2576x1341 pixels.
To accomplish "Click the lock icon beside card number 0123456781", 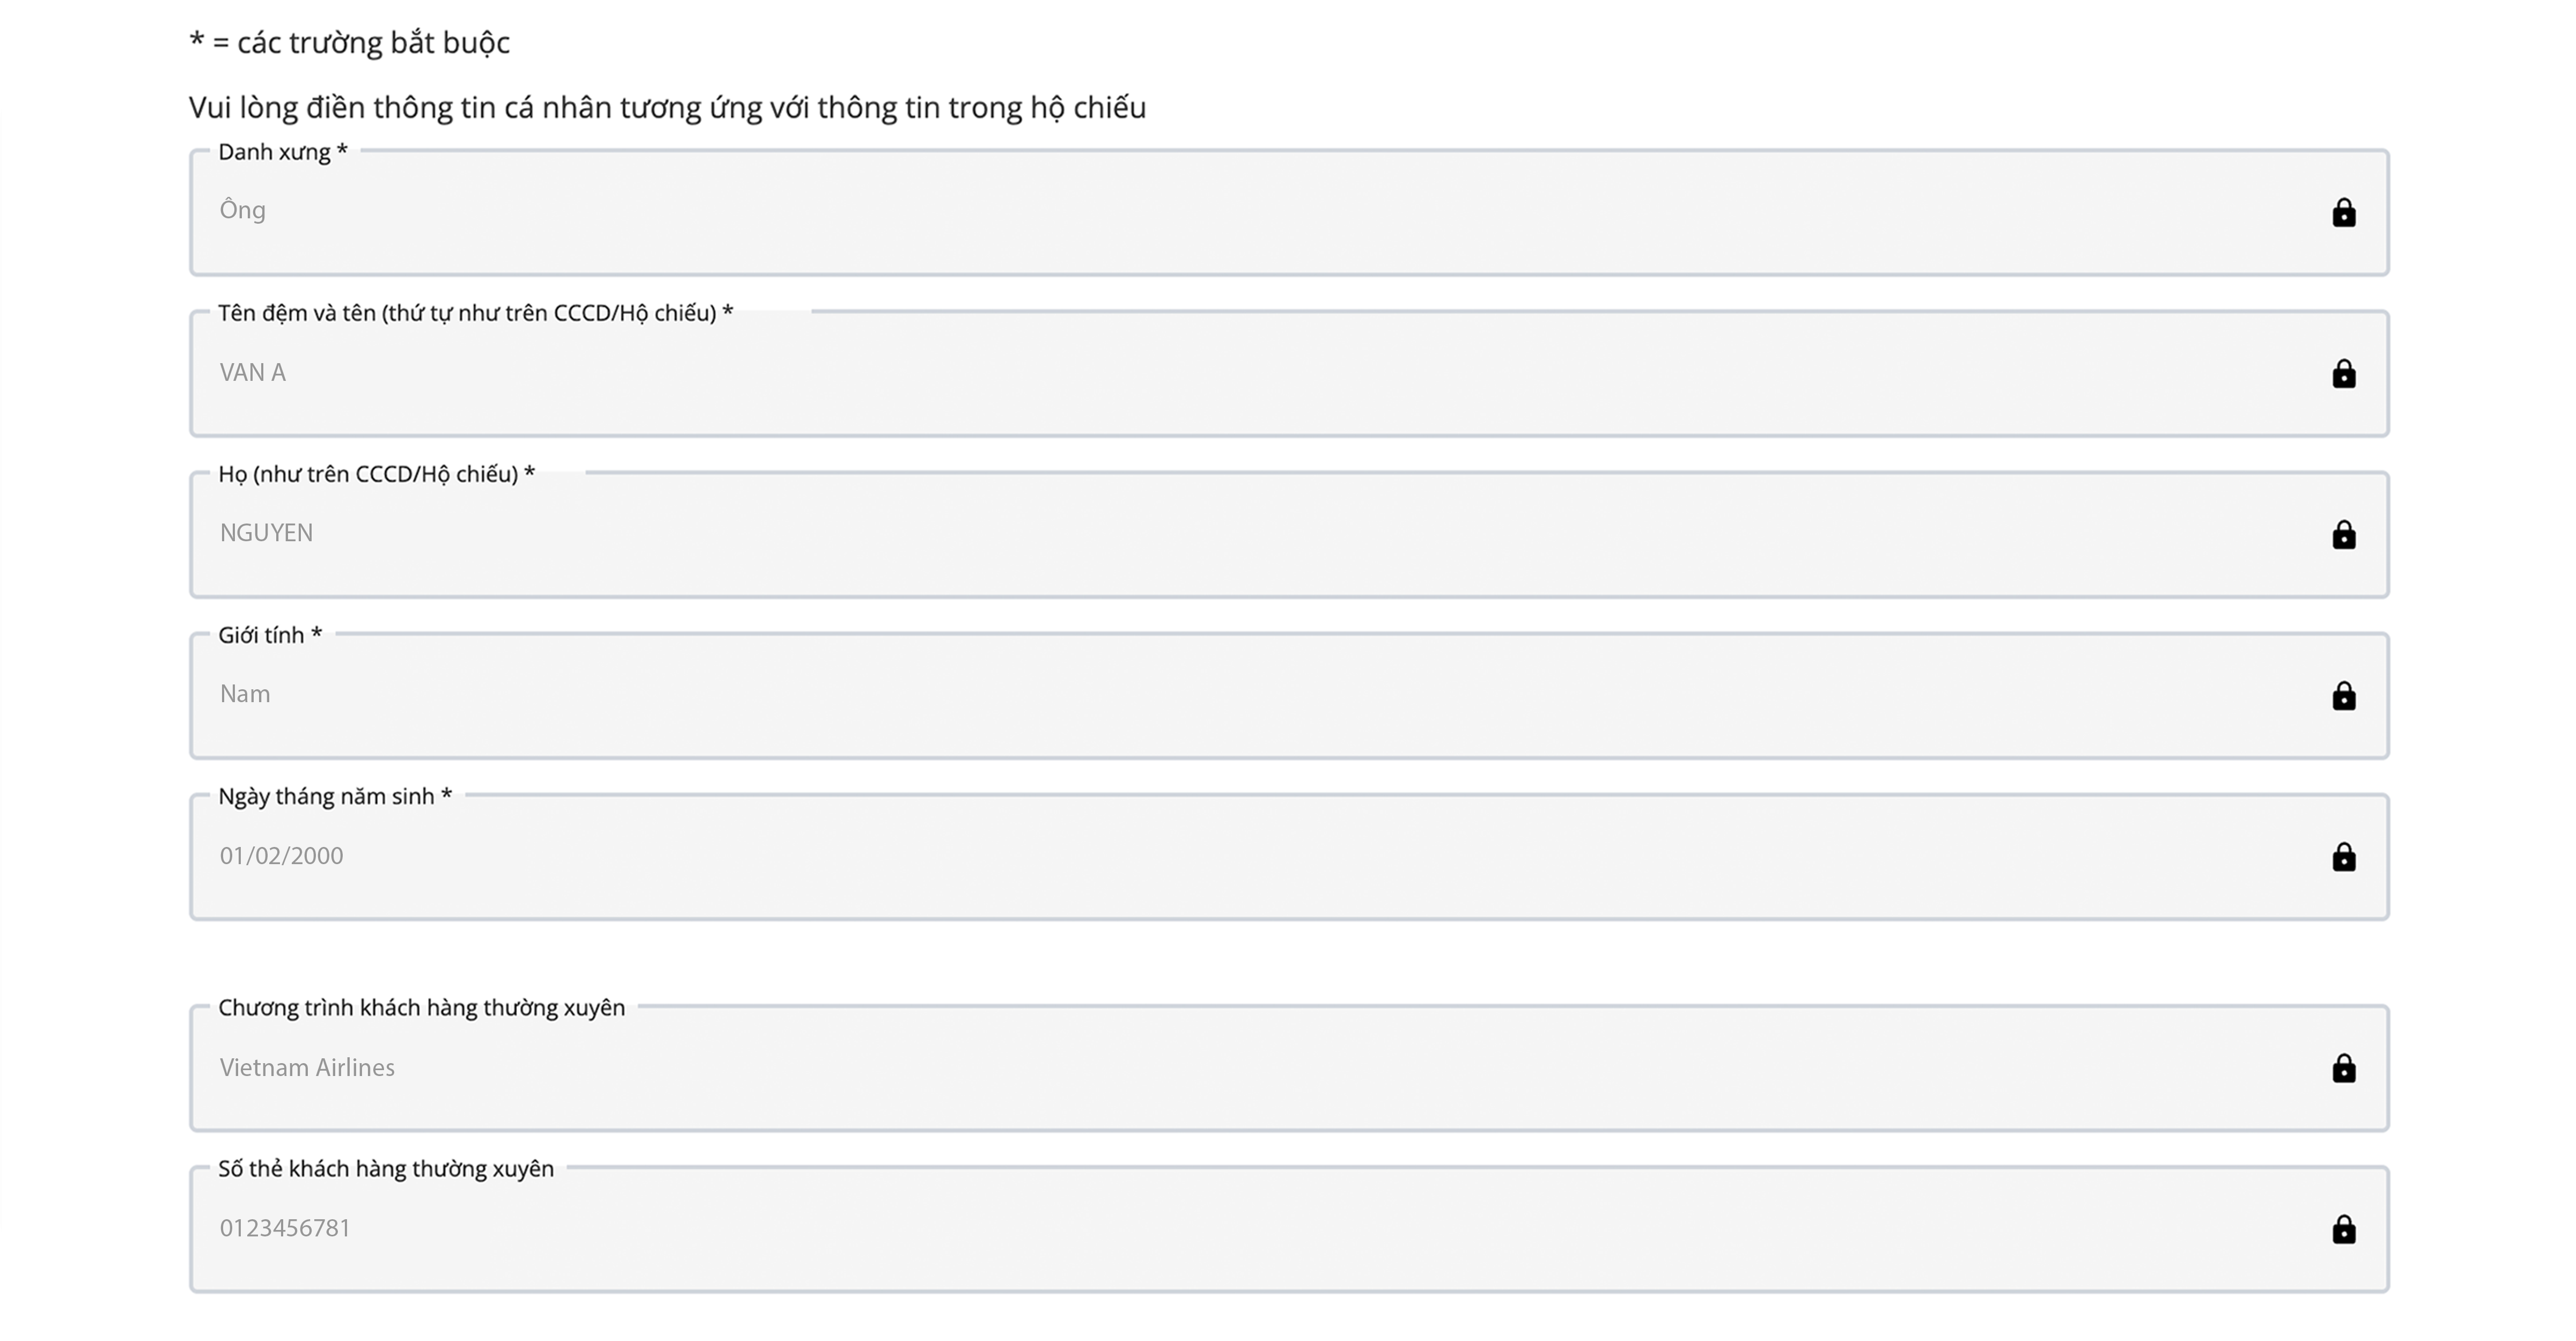I will pyautogui.click(x=2343, y=1229).
